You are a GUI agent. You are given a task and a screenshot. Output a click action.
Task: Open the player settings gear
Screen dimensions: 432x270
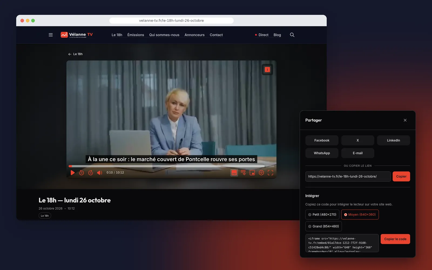point(261,173)
